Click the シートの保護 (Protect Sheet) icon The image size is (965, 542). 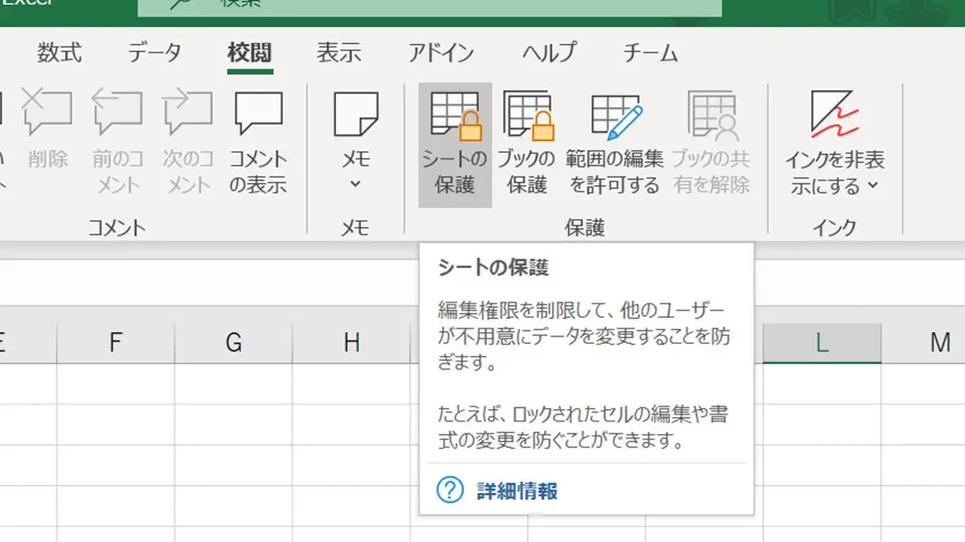click(455, 117)
